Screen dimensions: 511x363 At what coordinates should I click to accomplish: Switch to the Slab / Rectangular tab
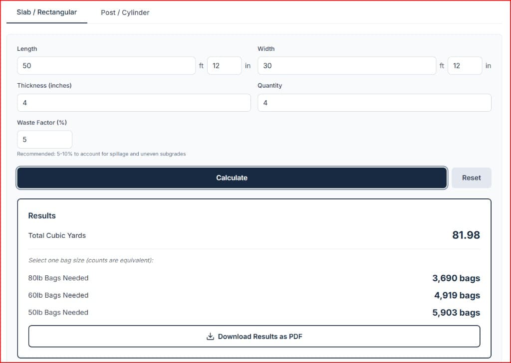click(x=46, y=12)
